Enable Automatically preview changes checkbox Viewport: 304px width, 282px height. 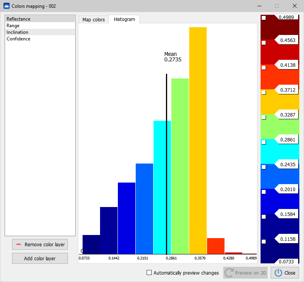pos(149,273)
